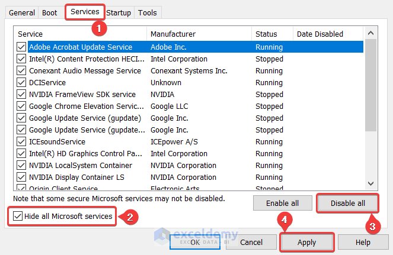Click the scrollbar up arrow
This screenshot has width=393, height=255.
pyautogui.click(x=371, y=34)
